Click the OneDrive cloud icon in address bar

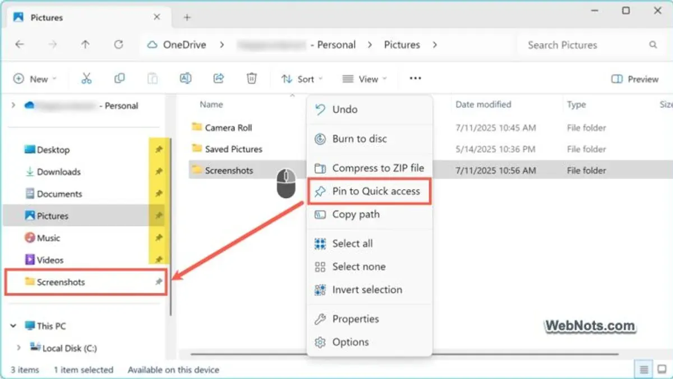(152, 45)
